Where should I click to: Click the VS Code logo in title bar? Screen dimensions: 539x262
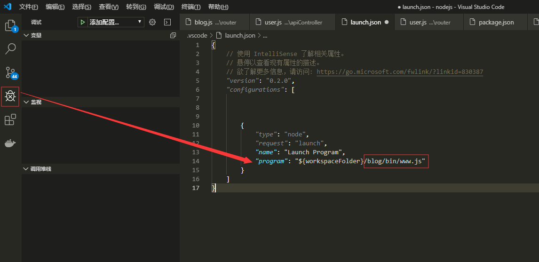[8, 7]
